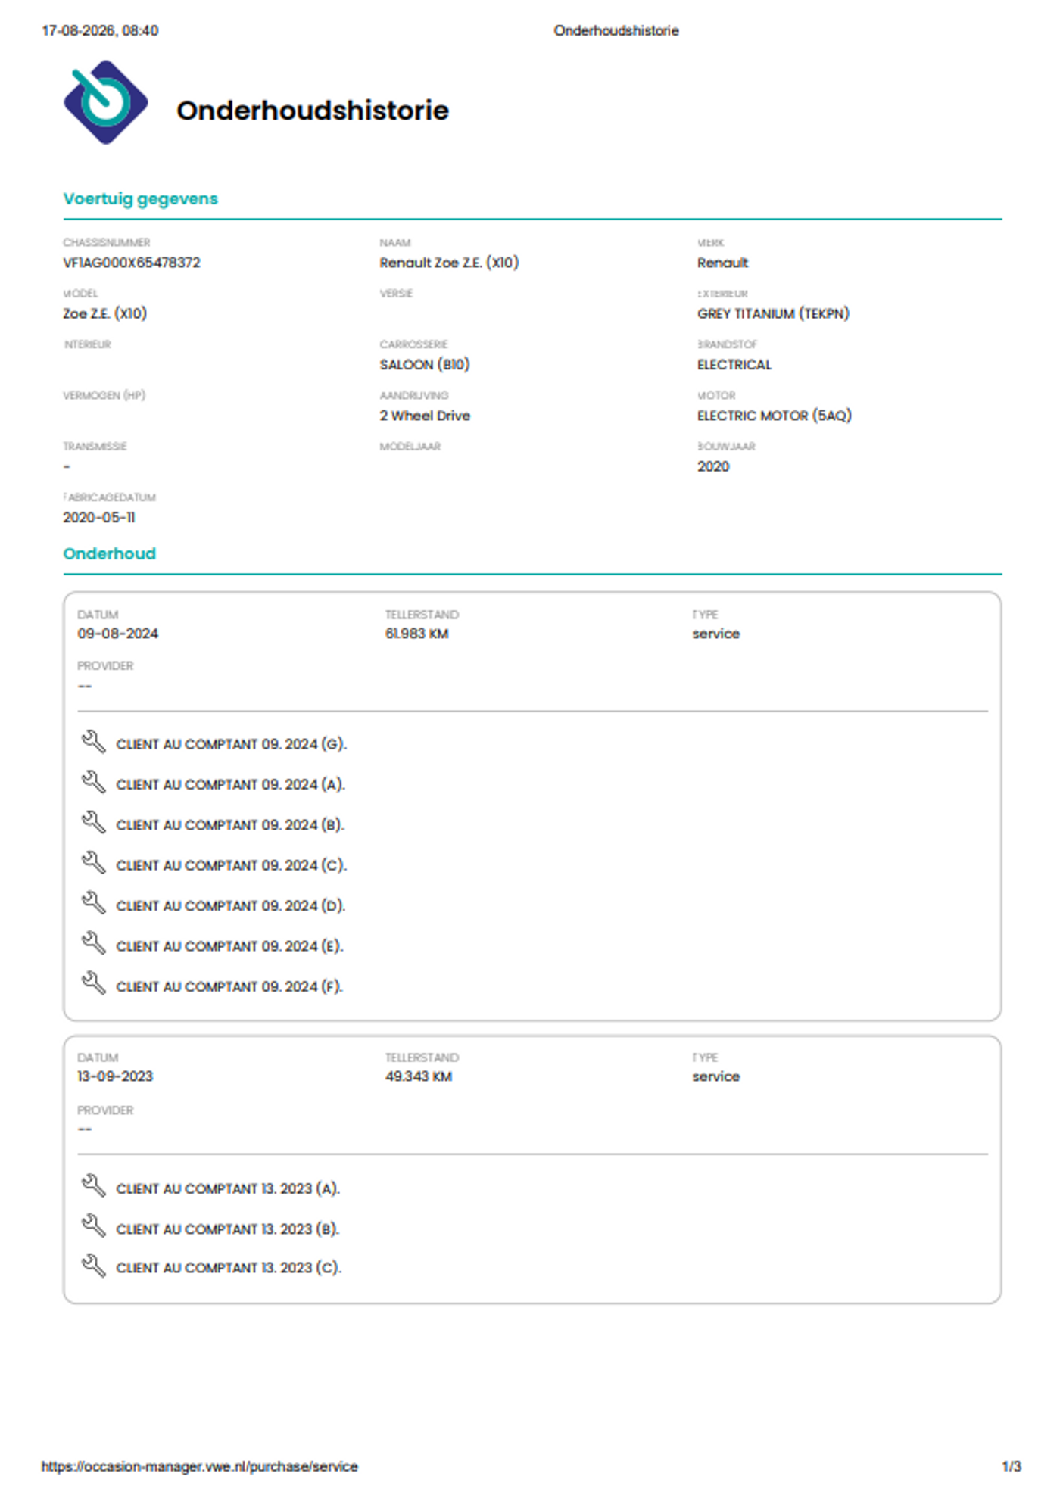Click wrench icon beside 09. 2024 (A)

pyautogui.click(x=93, y=782)
